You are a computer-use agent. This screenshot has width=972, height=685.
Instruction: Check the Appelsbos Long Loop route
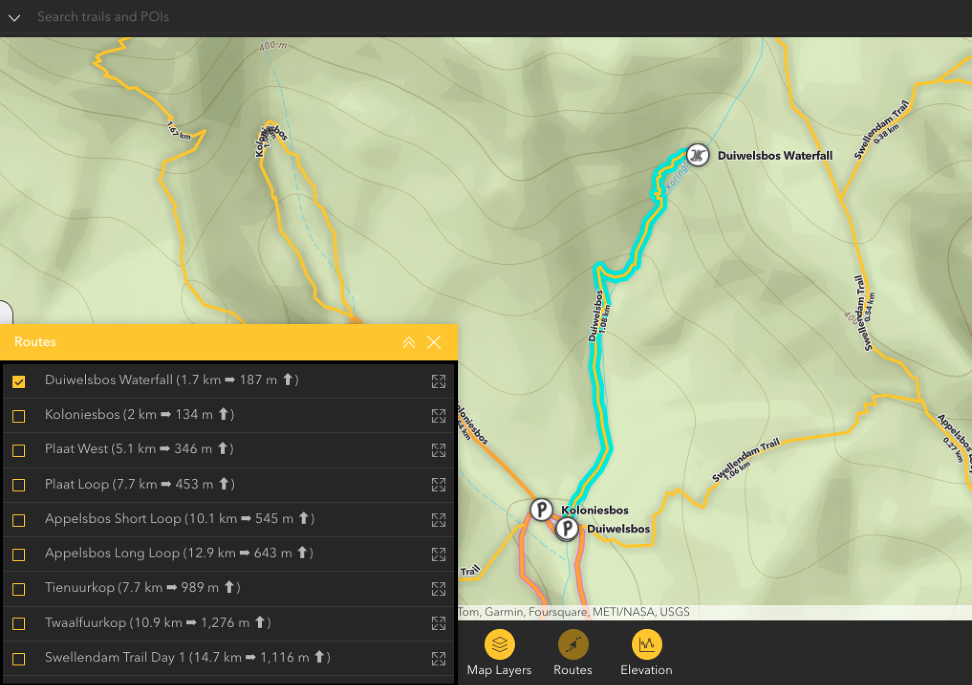[19, 555]
